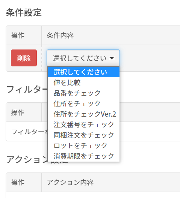180x198 pixels.
Task: Select the highlighted 選択してください option
Action: (x=83, y=72)
